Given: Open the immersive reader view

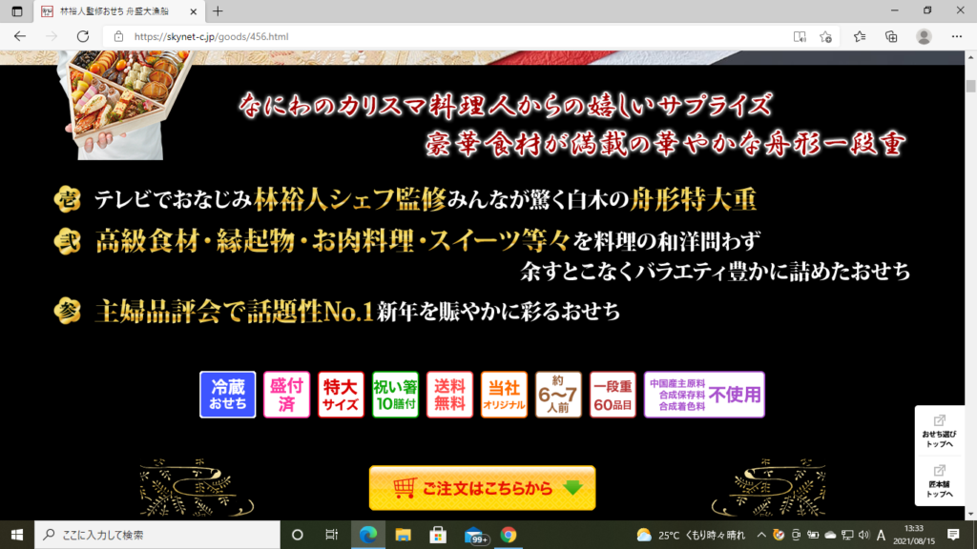Looking at the screenshot, I should (800, 37).
